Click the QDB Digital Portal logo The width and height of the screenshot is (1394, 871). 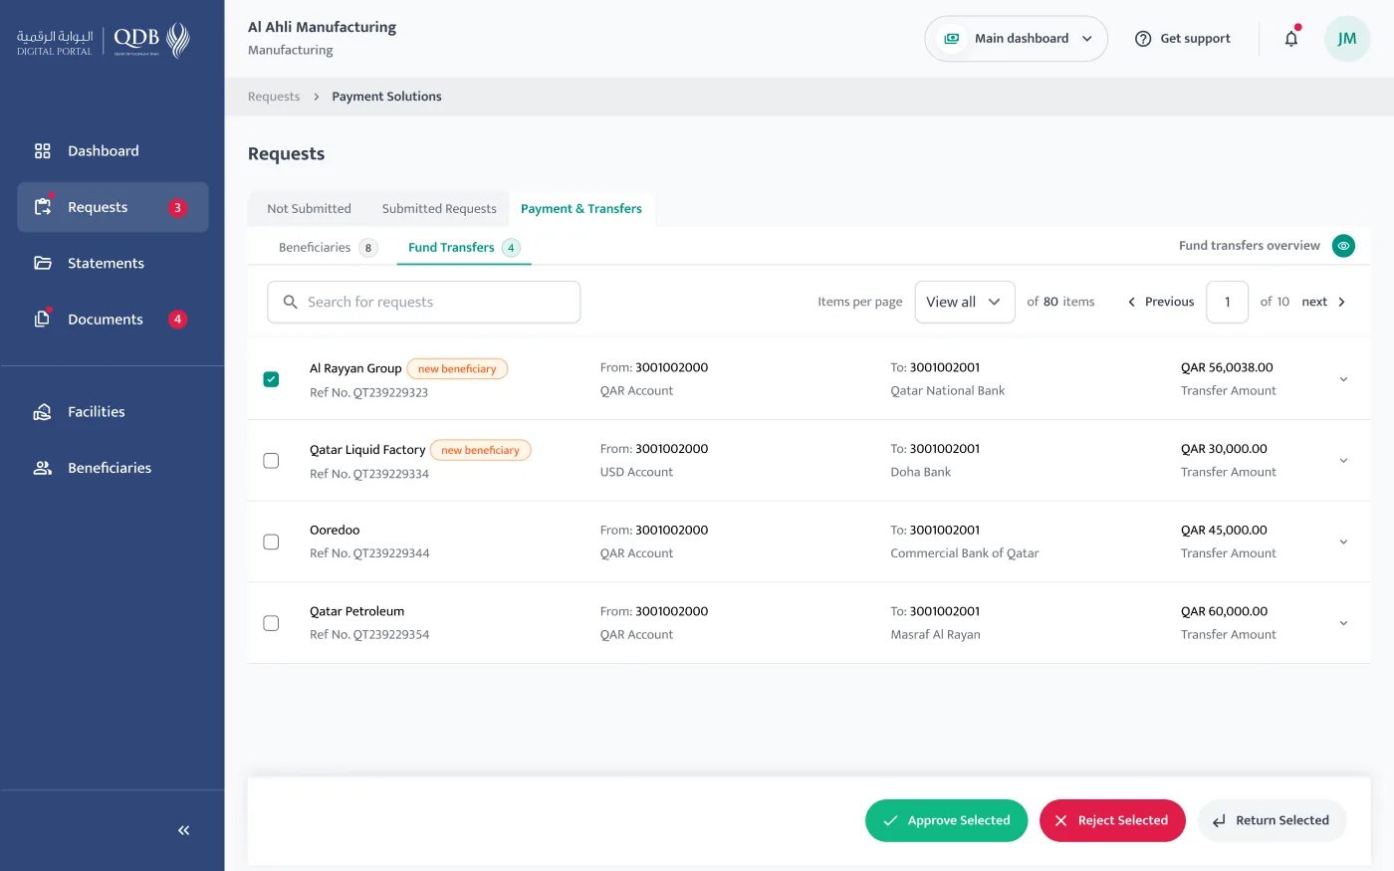click(103, 40)
